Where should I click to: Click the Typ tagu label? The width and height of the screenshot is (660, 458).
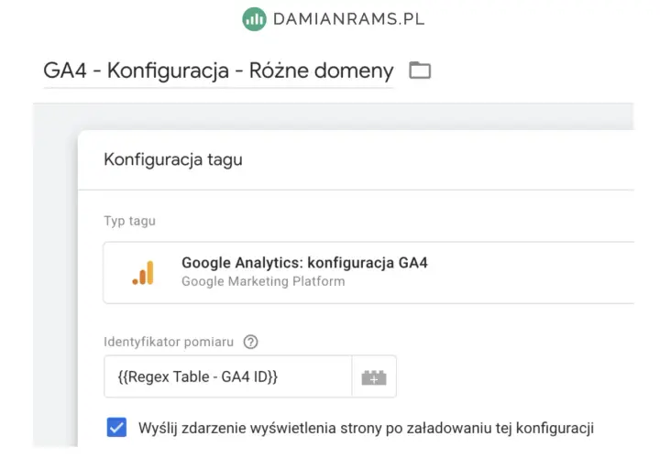coord(129,221)
